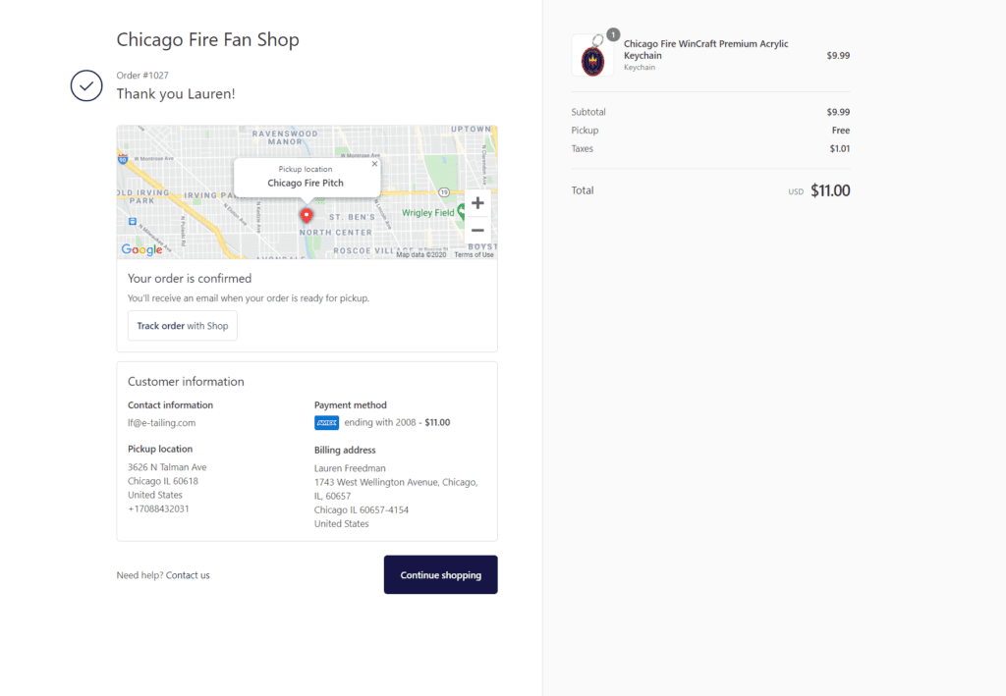Screen dimensions: 1006x696
Task: Close the Pickup location map popup
Action: [x=374, y=164]
